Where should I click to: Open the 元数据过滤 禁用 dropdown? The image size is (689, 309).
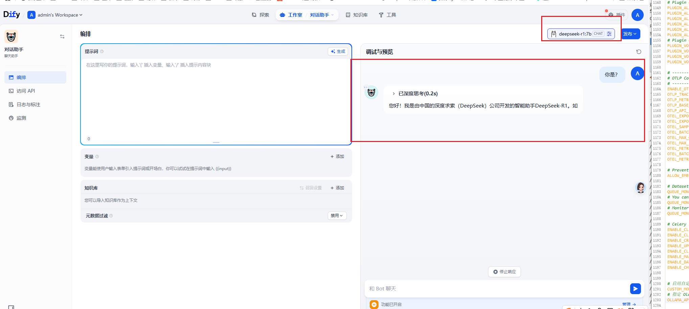pyautogui.click(x=337, y=215)
